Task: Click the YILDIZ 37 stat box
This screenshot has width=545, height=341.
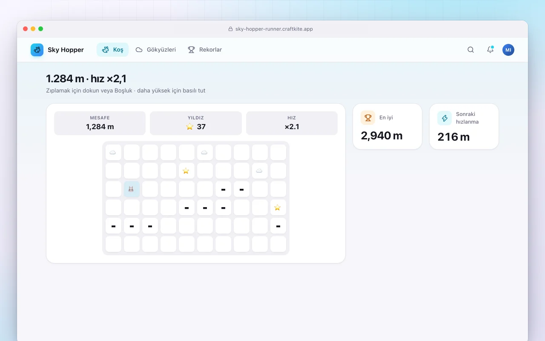Action: pos(196,123)
